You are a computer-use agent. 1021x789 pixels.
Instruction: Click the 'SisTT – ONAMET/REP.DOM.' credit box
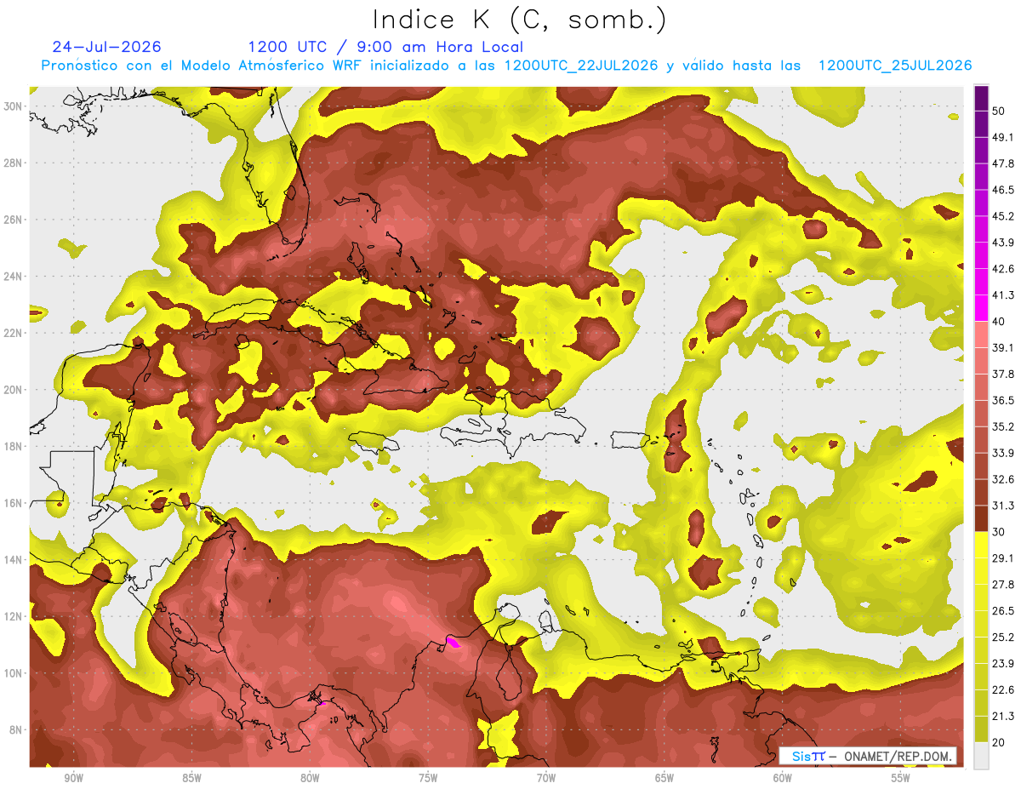[x=868, y=756]
